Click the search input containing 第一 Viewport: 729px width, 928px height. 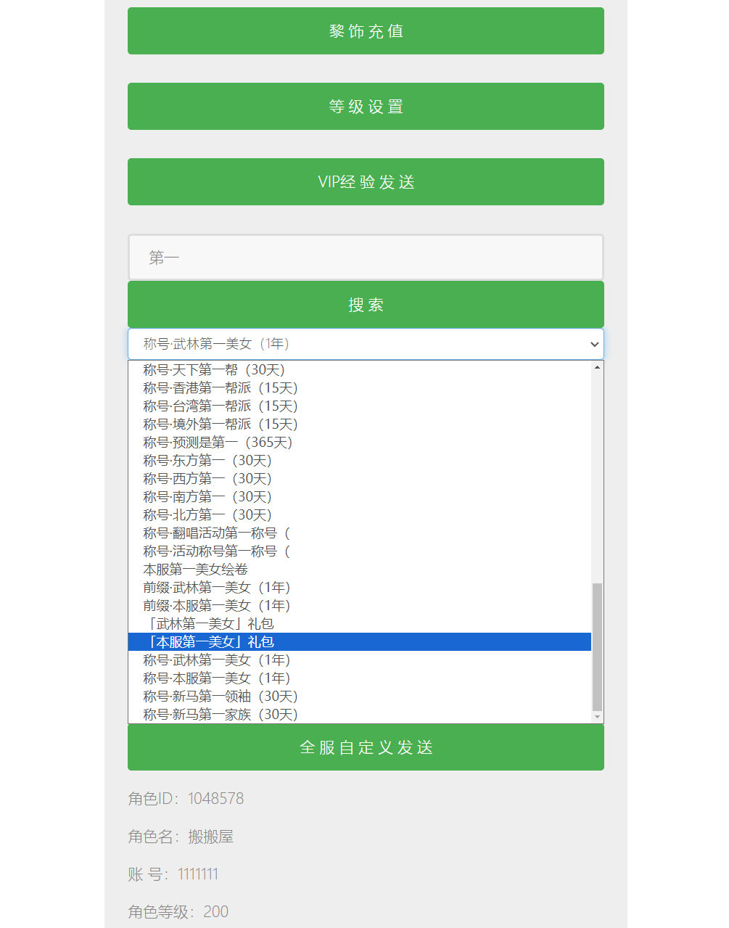(366, 258)
